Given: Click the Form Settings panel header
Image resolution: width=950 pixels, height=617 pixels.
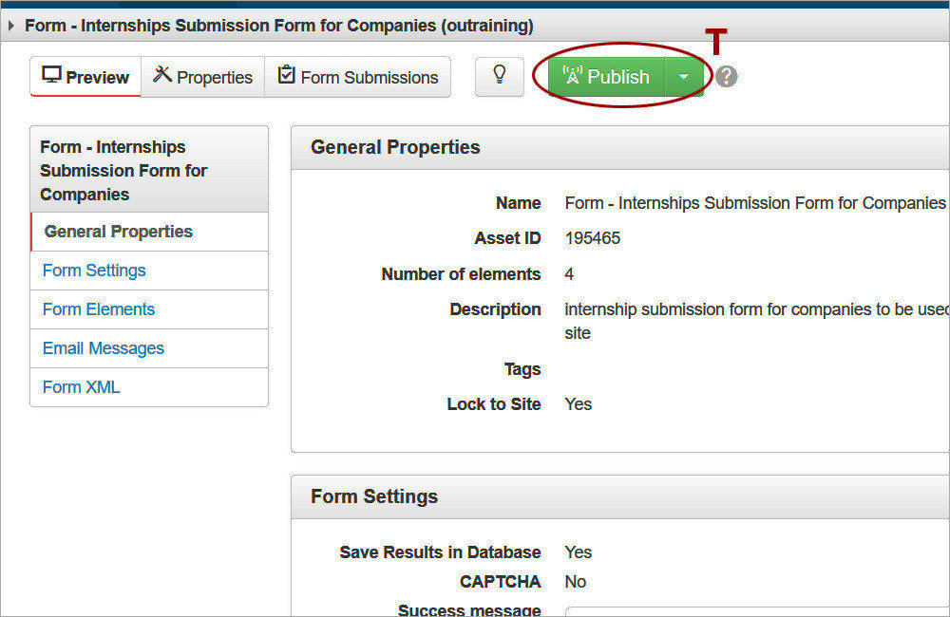Looking at the screenshot, I should click(x=374, y=496).
